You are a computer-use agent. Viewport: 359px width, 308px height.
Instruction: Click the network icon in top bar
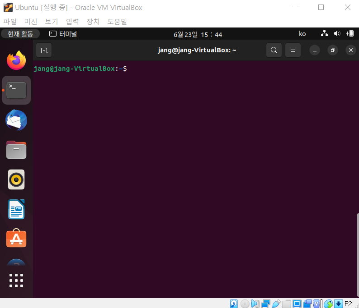(324, 34)
